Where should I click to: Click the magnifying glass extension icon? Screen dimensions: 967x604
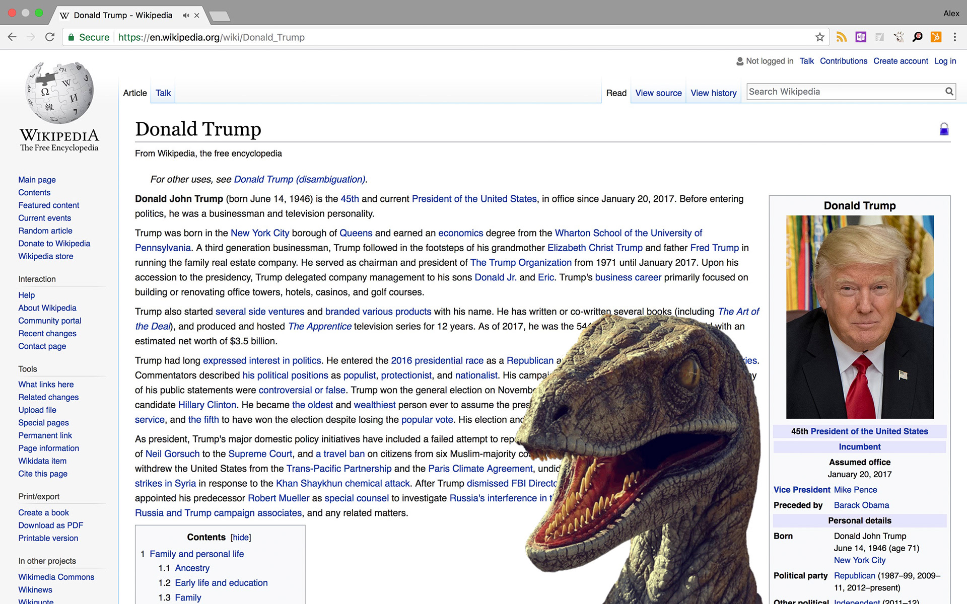(918, 37)
